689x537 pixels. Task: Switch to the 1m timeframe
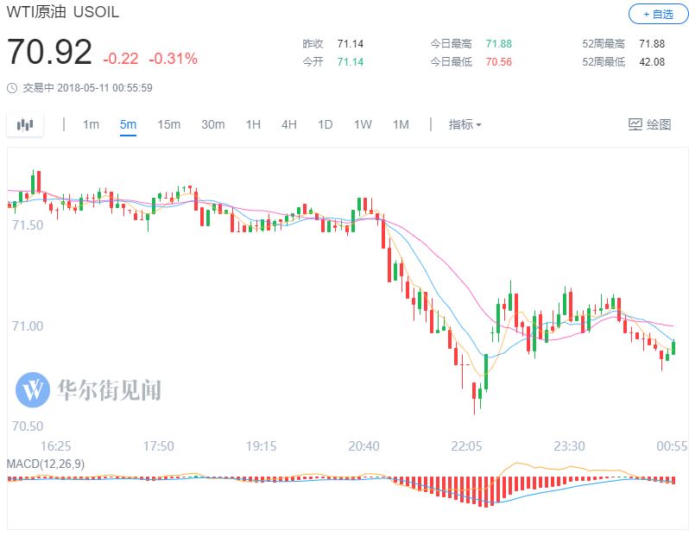tap(91, 125)
